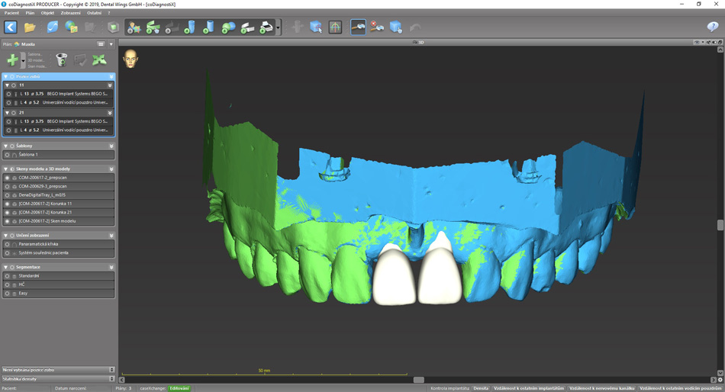Click the Denzita button in the status bar

point(481,388)
